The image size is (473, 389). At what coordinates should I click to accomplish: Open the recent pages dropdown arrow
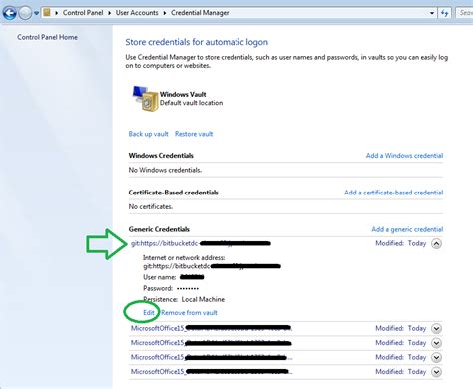(37, 13)
